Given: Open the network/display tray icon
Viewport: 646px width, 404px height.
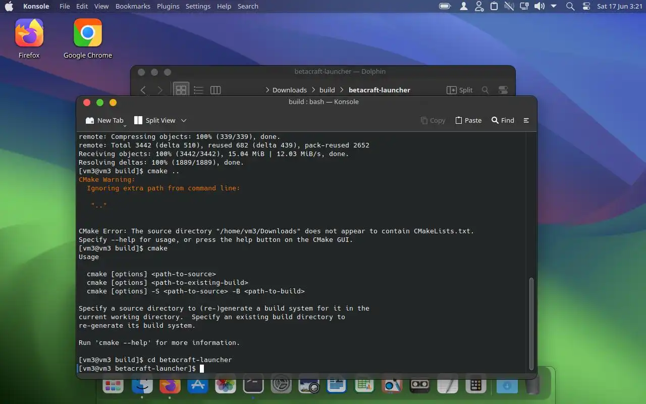Looking at the screenshot, I should (x=524, y=6).
